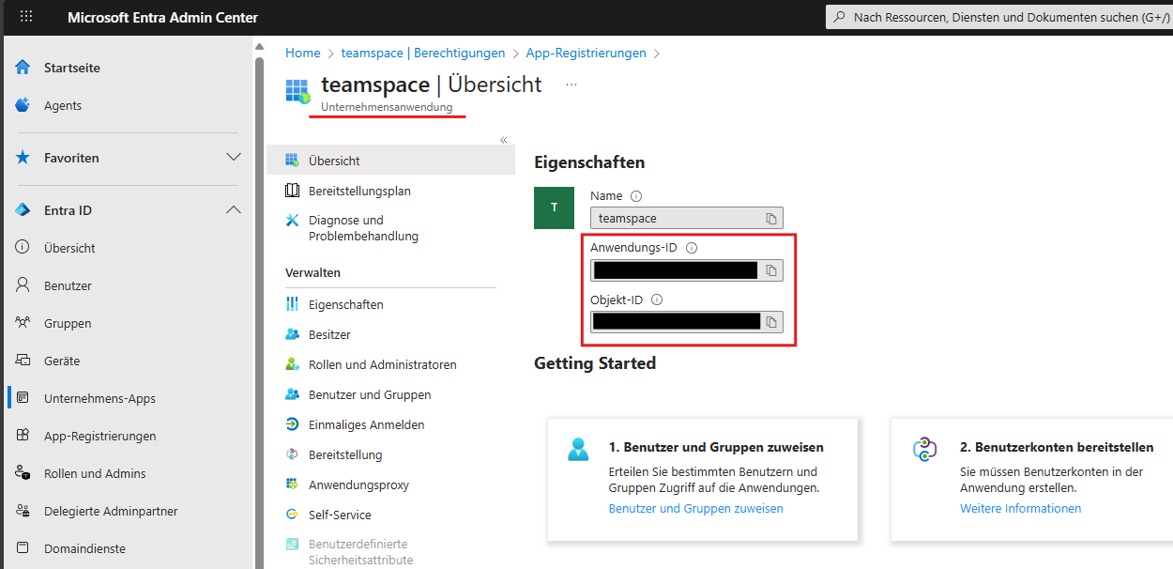Click the App-Registrierungen grid icon
1173x569 pixels.
point(23,436)
